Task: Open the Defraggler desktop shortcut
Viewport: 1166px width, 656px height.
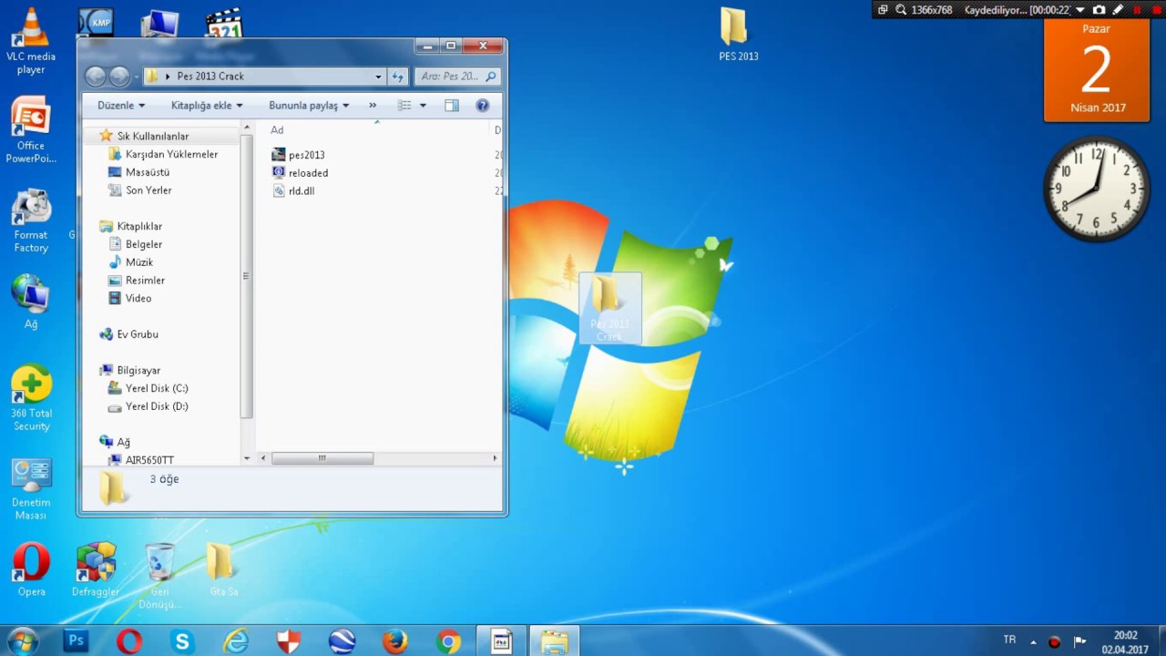Action: click(96, 569)
